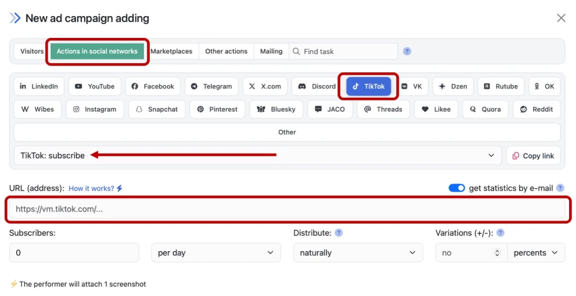Choose the Telegram network button
This screenshot has width=576, height=296.
click(x=211, y=86)
